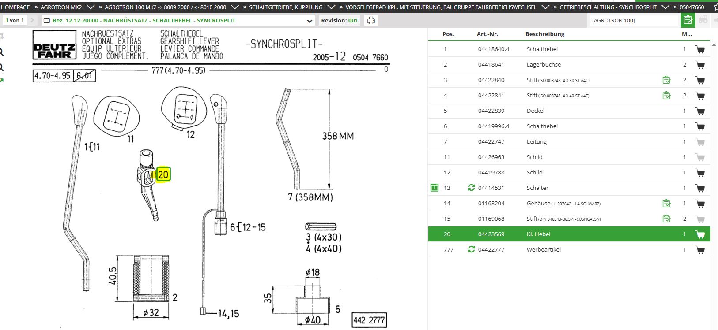Click position 2 label in drawing
This screenshot has height=330, width=718.
click(x=175, y=298)
